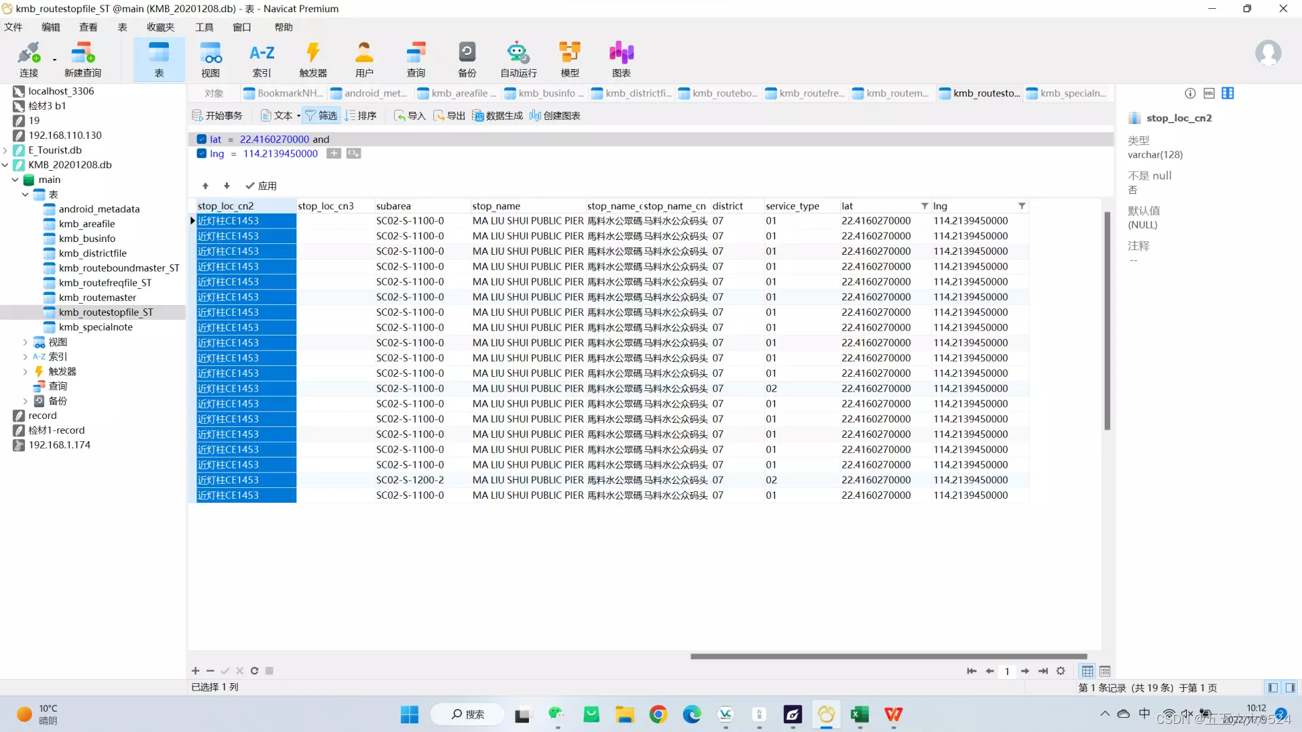Switch to form view icon at bottom right
This screenshot has width=1302, height=732.
1105,671
